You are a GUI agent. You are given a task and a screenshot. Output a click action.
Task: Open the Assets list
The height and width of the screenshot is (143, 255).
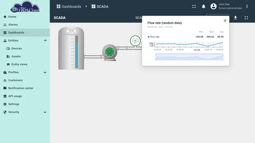coord(25,57)
